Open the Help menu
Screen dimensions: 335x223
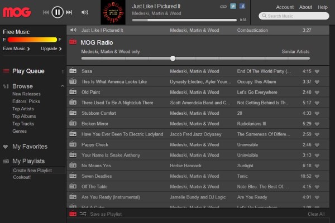323,7
